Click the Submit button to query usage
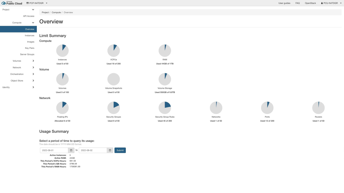The width and height of the screenshot is (344, 193). point(120,150)
